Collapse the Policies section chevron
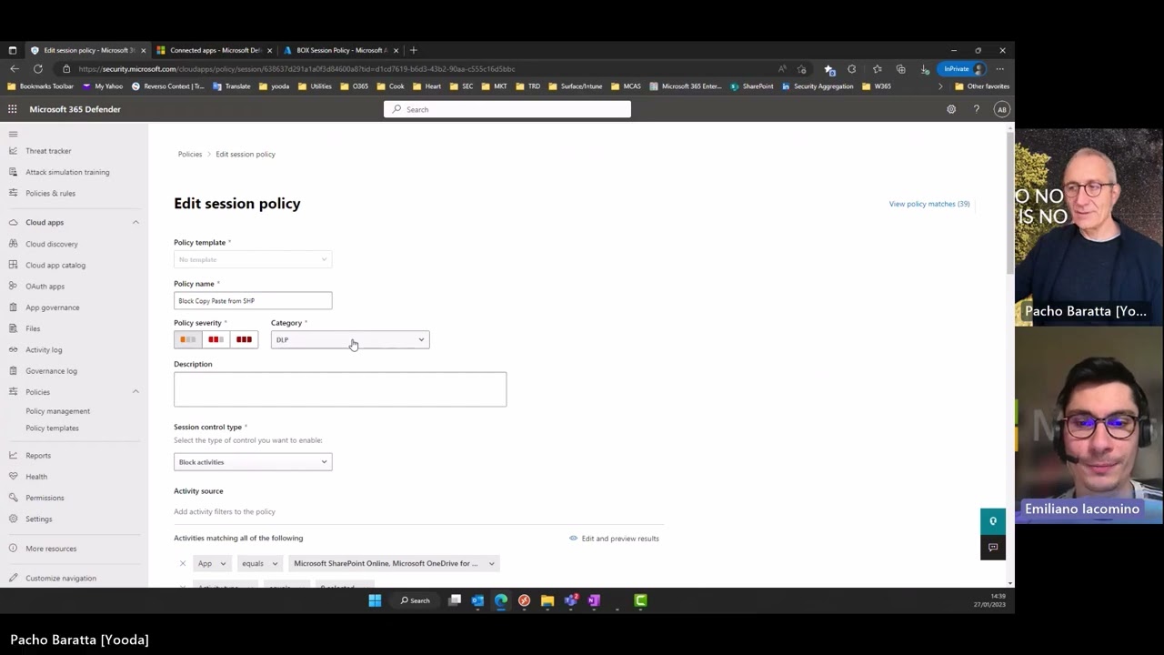This screenshot has height=655, width=1164. coord(135,392)
